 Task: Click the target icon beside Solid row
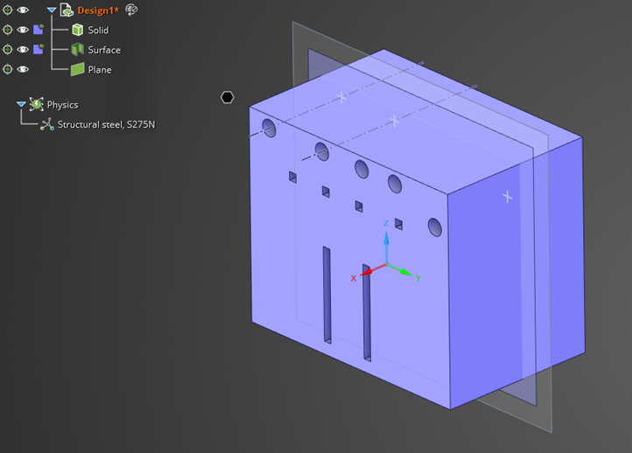click(x=8, y=30)
